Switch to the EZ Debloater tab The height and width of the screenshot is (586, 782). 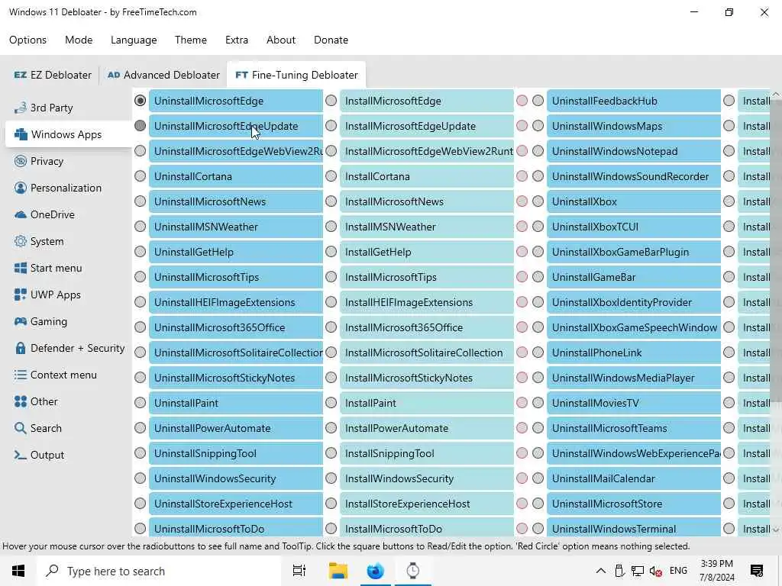(53, 76)
